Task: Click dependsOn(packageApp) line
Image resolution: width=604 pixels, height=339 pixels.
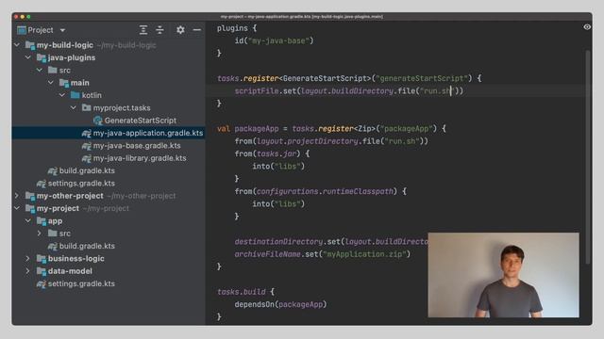Action: pyautogui.click(x=280, y=304)
